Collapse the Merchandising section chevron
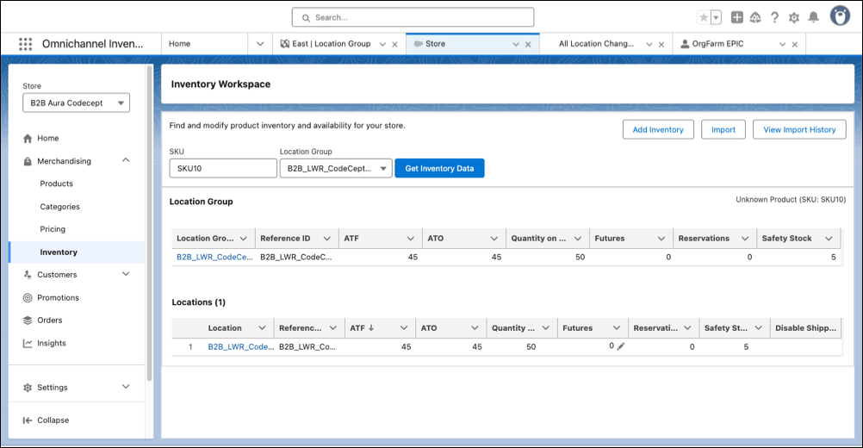Screen dimensions: 863x448 (x=126, y=160)
